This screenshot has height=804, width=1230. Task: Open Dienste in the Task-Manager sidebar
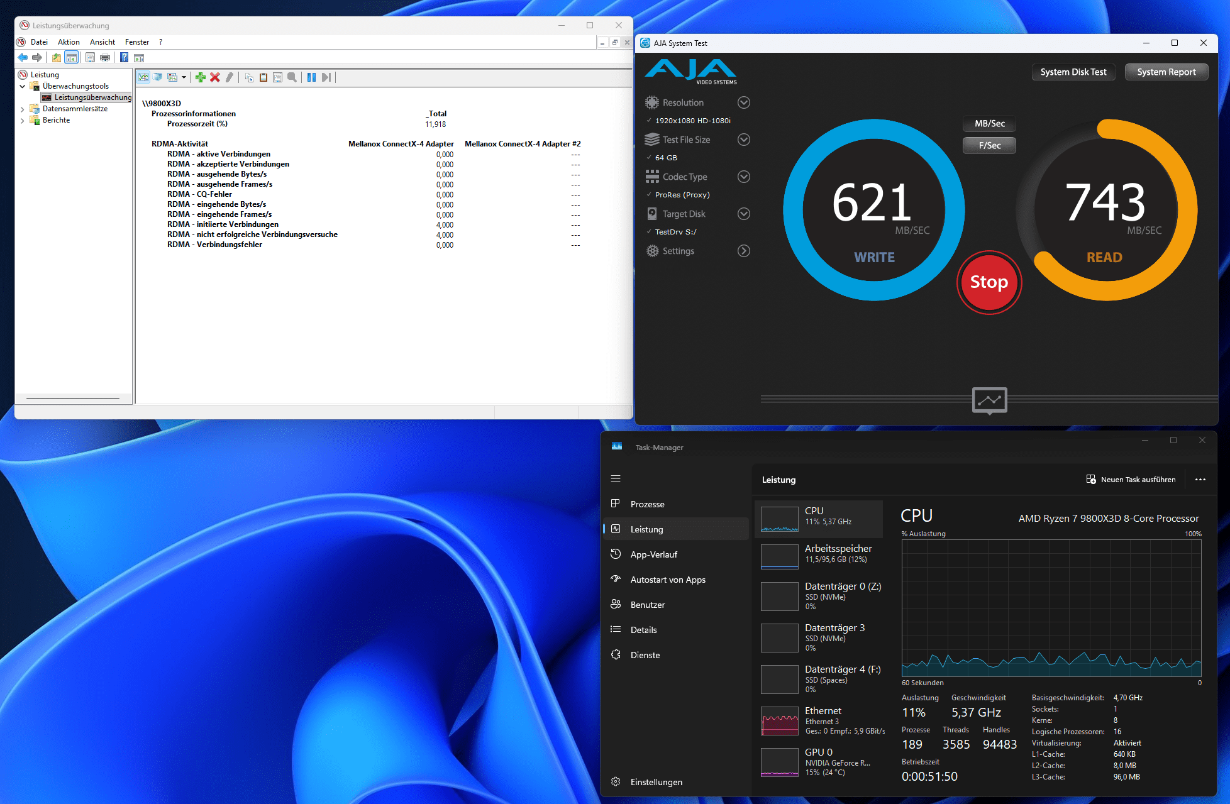click(x=677, y=655)
